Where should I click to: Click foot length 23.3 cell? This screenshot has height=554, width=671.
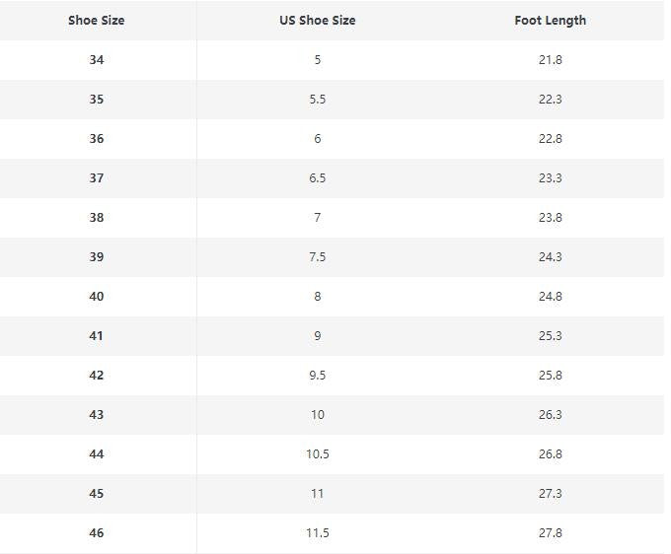tap(551, 178)
